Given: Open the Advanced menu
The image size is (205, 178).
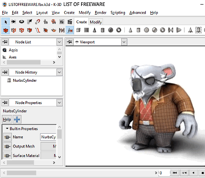Looking at the screenshot, I should pyautogui.click(x=138, y=13).
